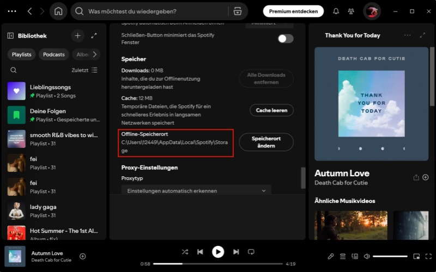The width and height of the screenshot is (436, 272).
Task: Open Deine Folgen playlist
Action: (54, 115)
